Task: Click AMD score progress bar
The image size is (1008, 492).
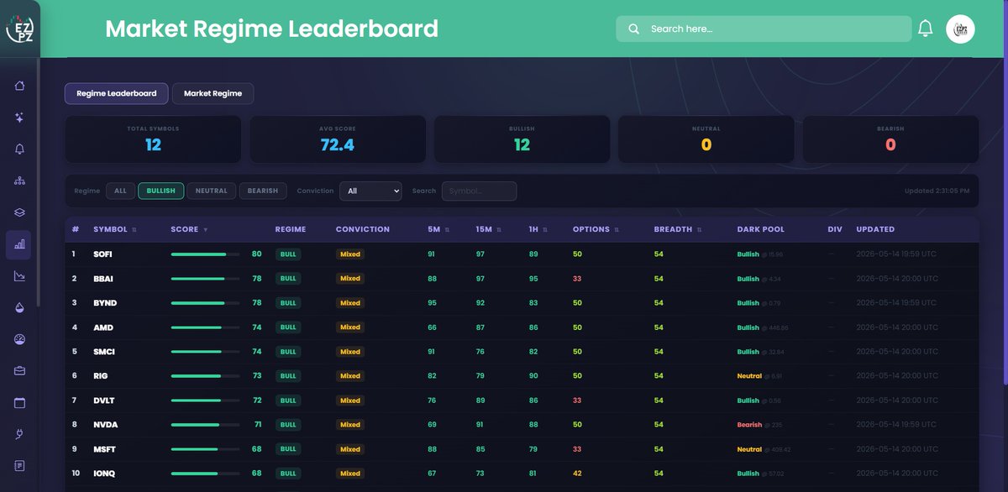Action: (x=205, y=327)
